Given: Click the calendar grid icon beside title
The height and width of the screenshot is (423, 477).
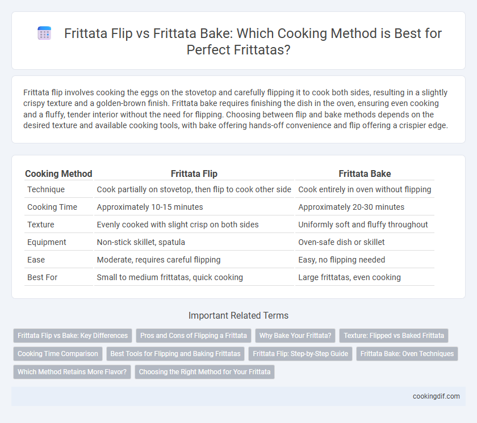Looking at the screenshot, I should click(x=44, y=33).
